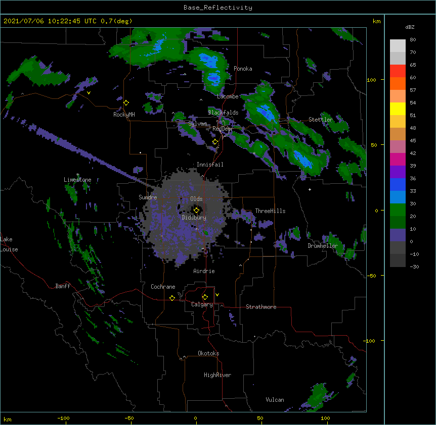Image resolution: width=436 pixels, height=425 pixels.
Task: Pick the magenta 39-42 dBZ legend swatch
Action: coord(398,159)
